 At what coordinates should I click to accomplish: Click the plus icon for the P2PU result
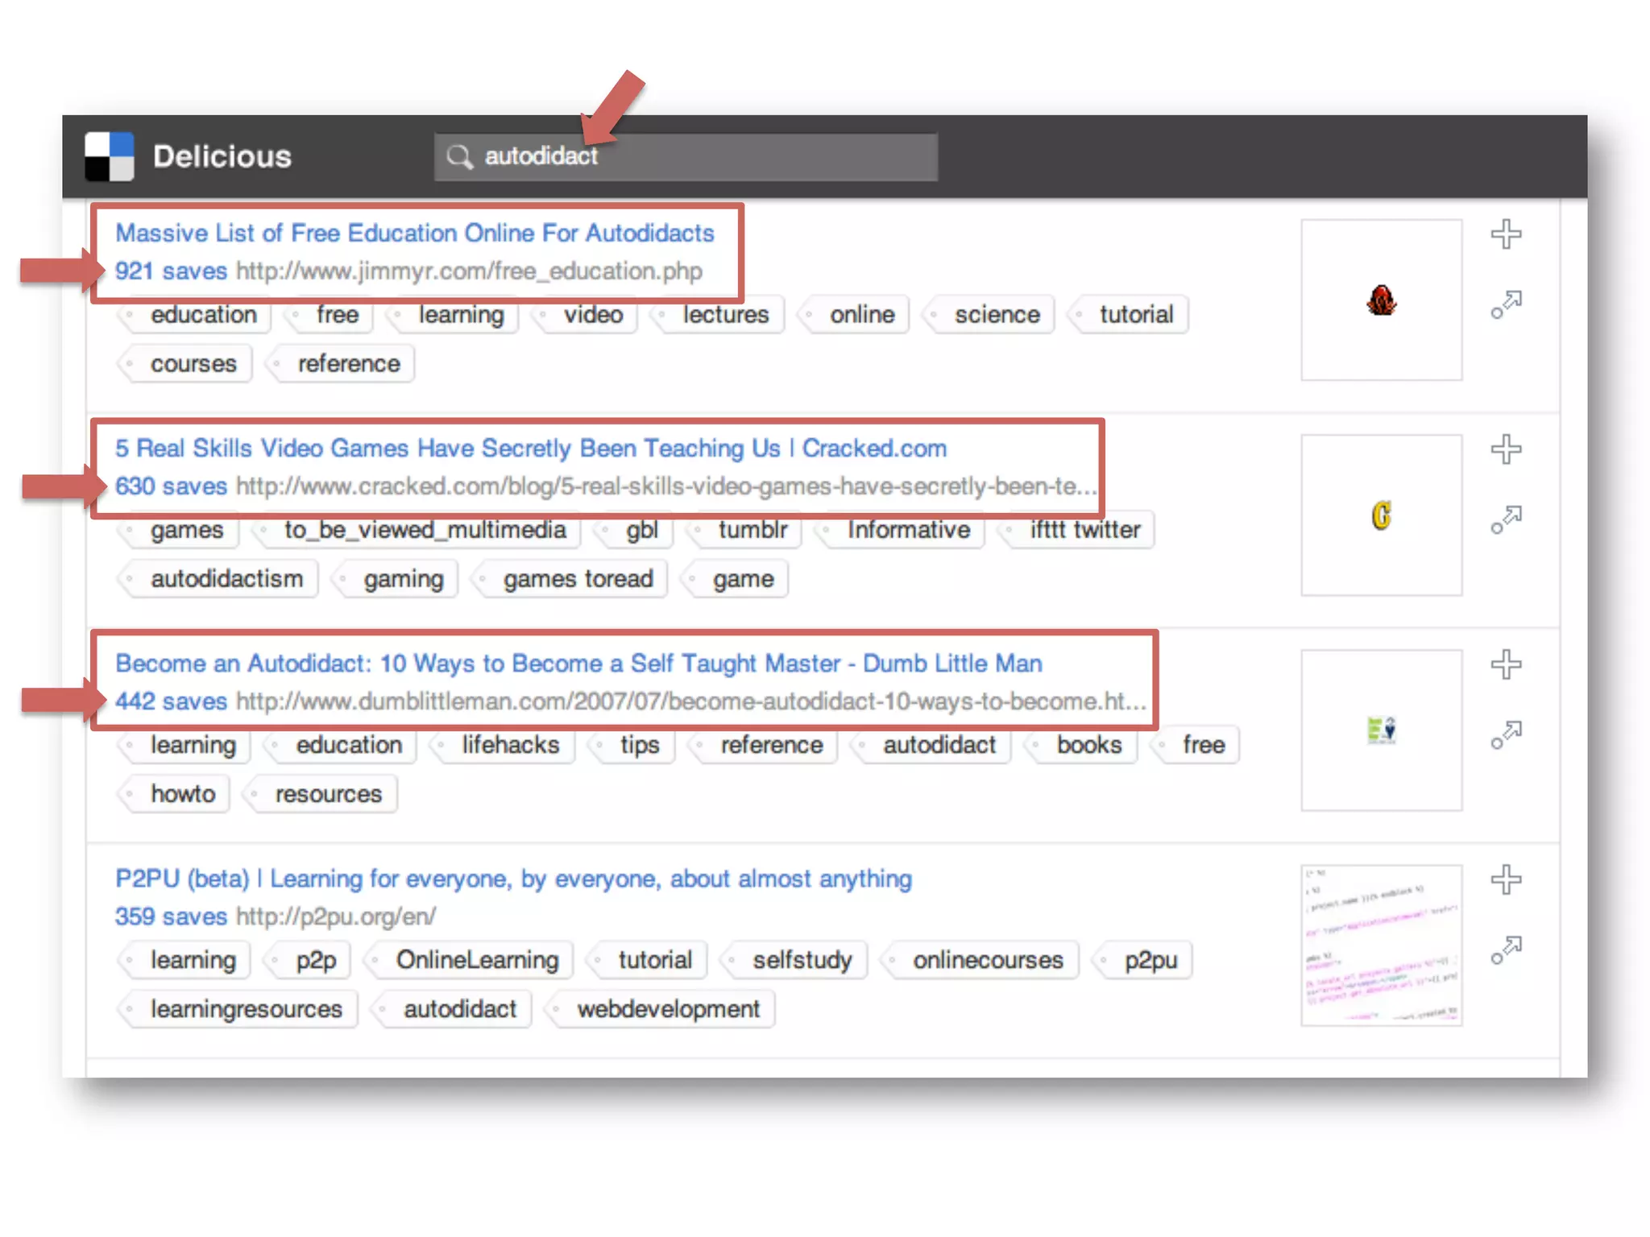tap(1505, 879)
